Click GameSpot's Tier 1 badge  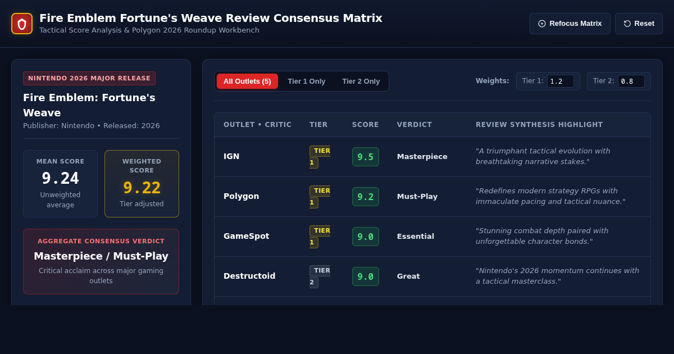(320, 237)
